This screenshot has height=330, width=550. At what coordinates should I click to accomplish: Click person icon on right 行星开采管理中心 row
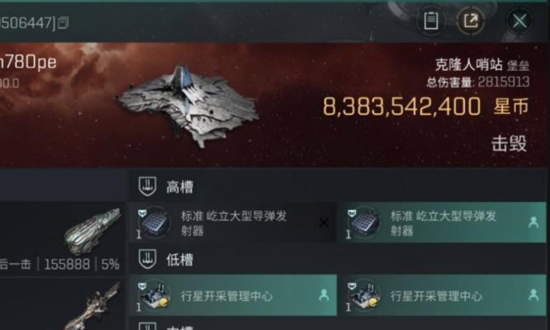tap(534, 295)
